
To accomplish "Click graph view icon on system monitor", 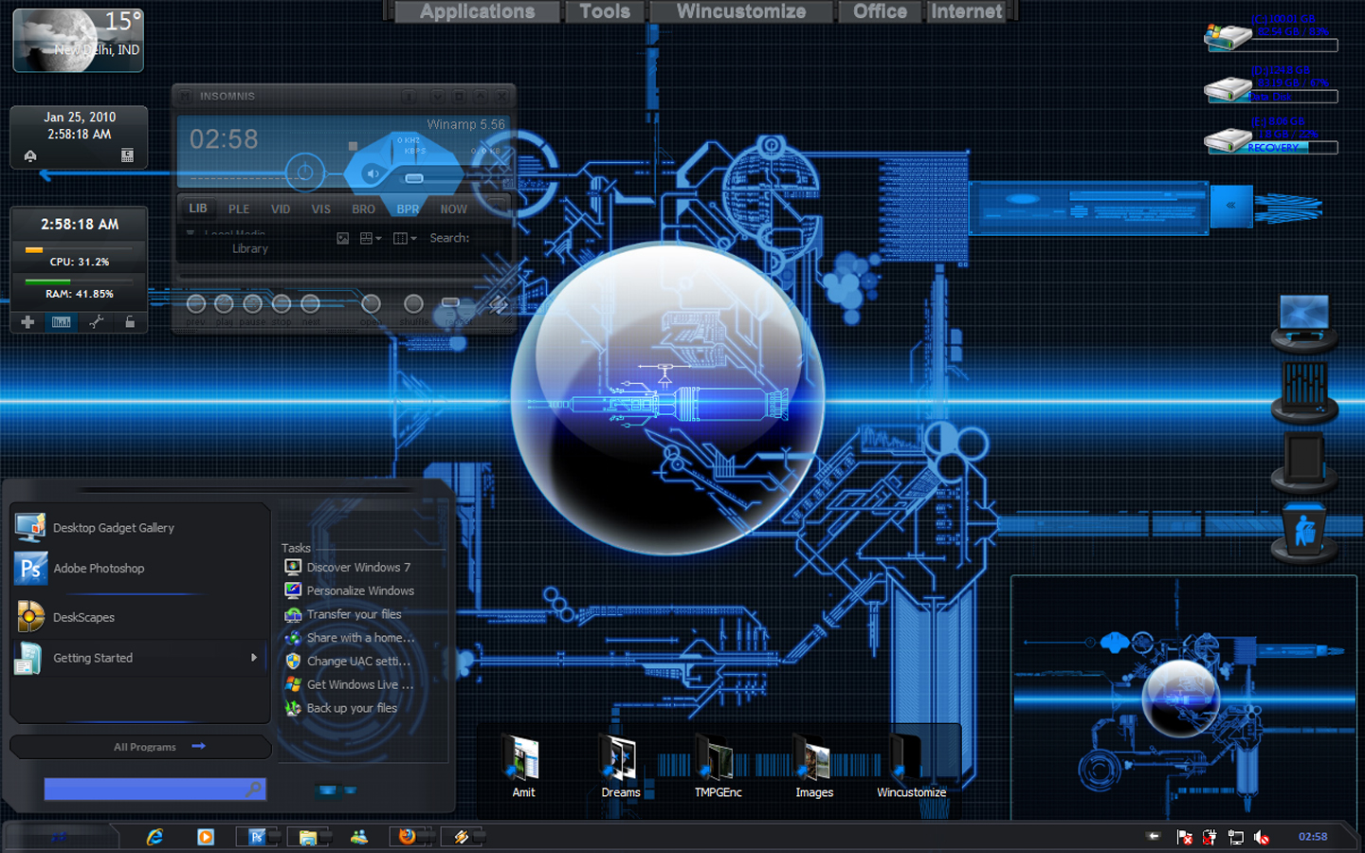I will [62, 322].
